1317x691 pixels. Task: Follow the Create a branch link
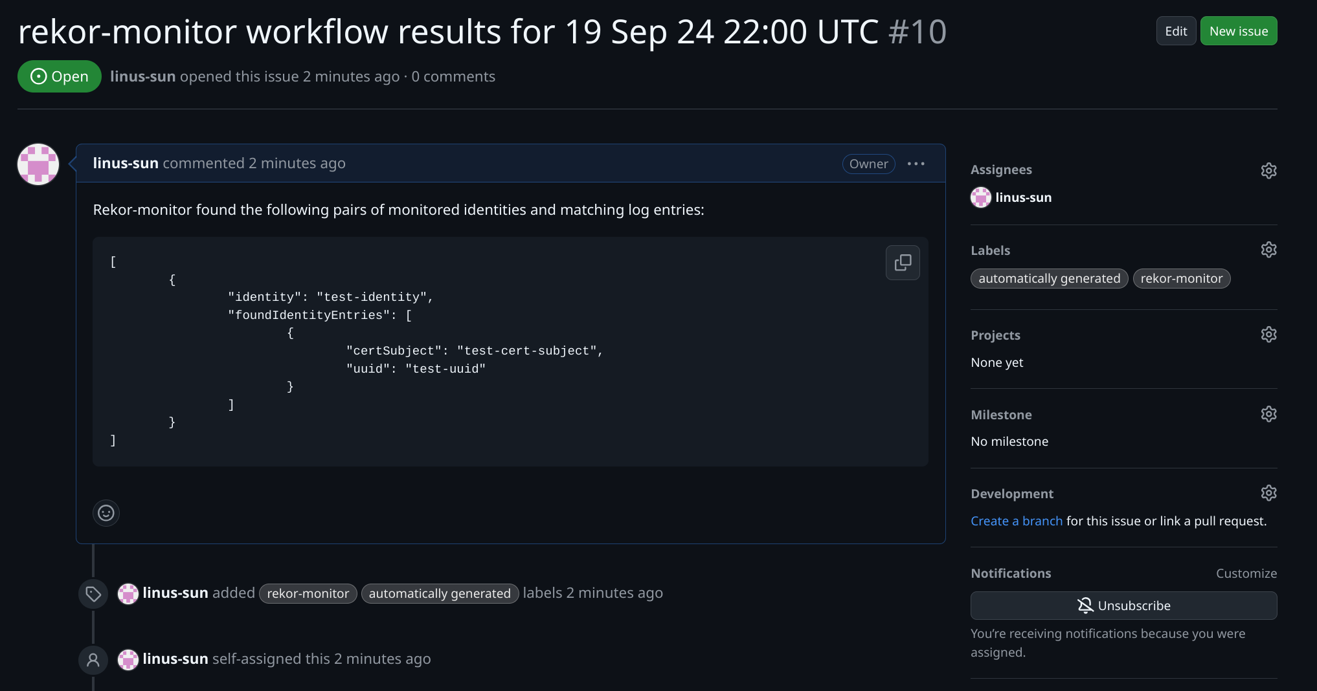1016,521
